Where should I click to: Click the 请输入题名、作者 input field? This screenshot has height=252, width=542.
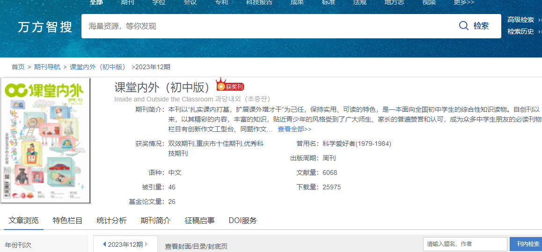(465, 244)
